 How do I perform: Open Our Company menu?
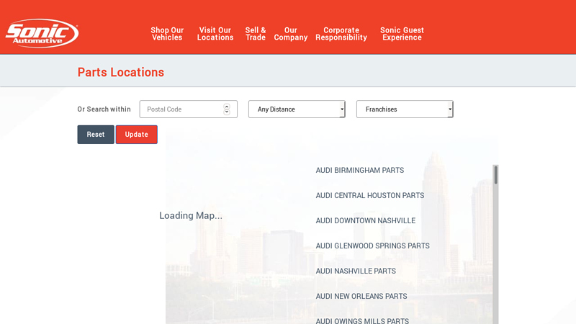click(291, 34)
